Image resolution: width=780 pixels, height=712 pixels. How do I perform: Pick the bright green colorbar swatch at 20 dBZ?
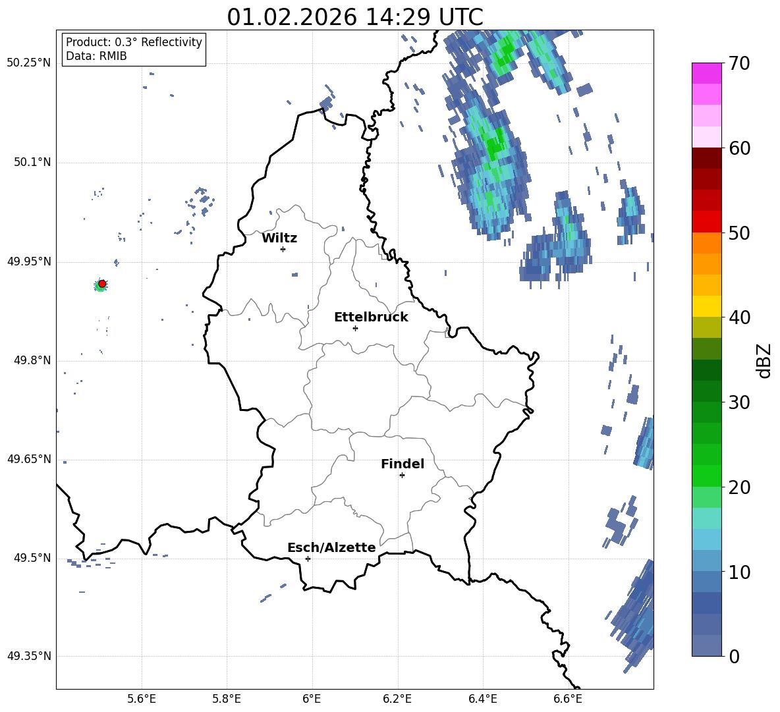[x=706, y=476]
